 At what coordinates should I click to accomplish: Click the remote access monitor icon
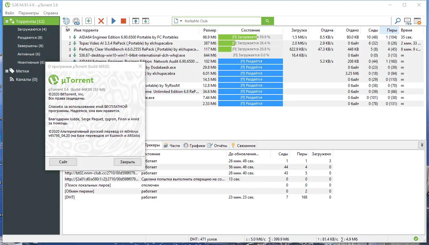pos(408,21)
